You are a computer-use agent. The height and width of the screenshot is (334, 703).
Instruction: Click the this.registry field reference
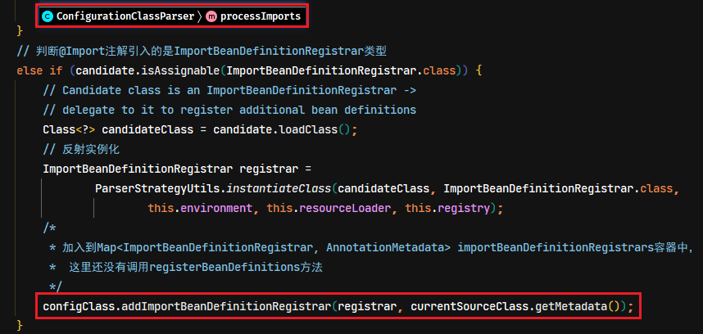click(447, 208)
